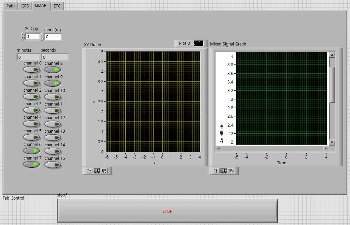Switch to the Path tab
Viewport: 350px width, 225px height.
pyautogui.click(x=11, y=6)
